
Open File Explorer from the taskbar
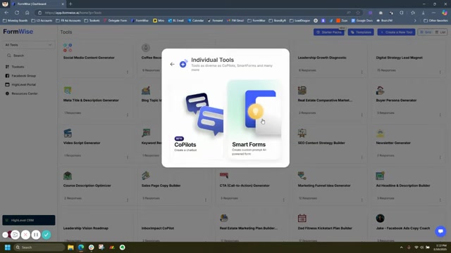pos(70,247)
